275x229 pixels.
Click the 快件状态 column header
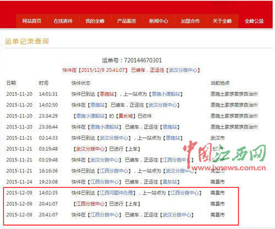(x=81, y=83)
